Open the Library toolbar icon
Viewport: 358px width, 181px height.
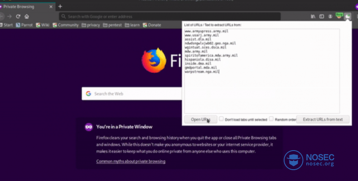coord(313,16)
